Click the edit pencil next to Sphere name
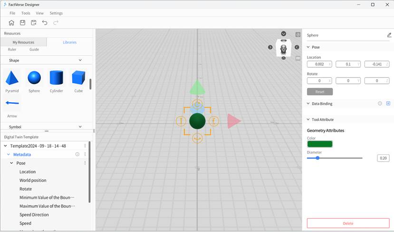 coord(389,36)
